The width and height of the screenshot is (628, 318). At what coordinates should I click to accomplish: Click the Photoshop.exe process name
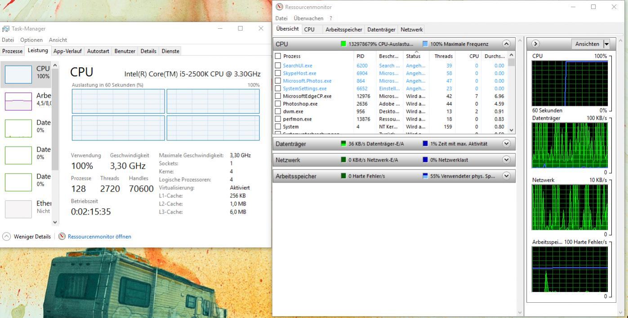[x=300, y=104]
